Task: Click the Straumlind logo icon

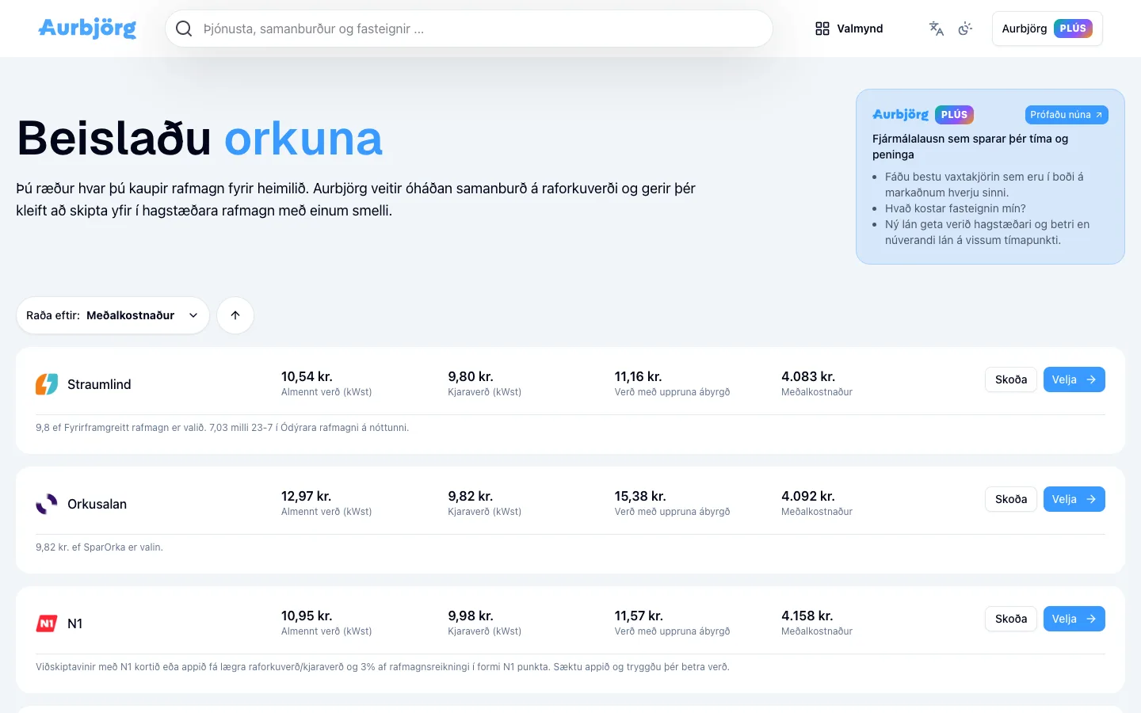Action: (x=47, y=384)
